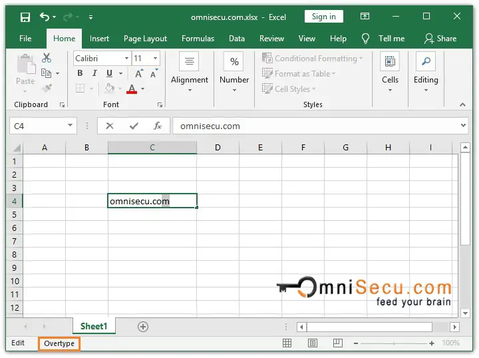Switch to Page Layout view icon

pos(312,343)
